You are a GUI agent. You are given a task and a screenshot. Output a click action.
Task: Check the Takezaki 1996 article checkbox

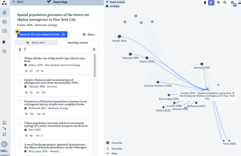(x=20, y=80)
